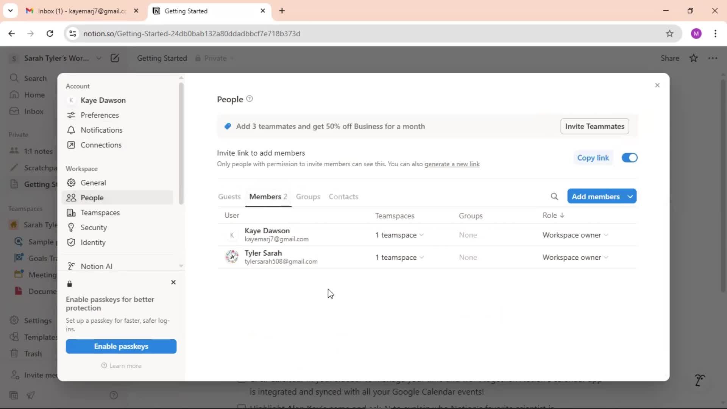Click Learn more under passkeys
727x409 pixels.
[121, 365]
